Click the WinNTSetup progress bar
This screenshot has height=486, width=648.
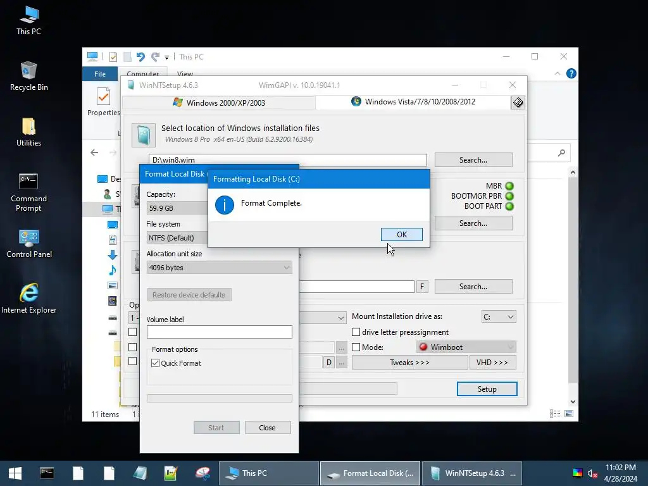click(x=348, y=389)
